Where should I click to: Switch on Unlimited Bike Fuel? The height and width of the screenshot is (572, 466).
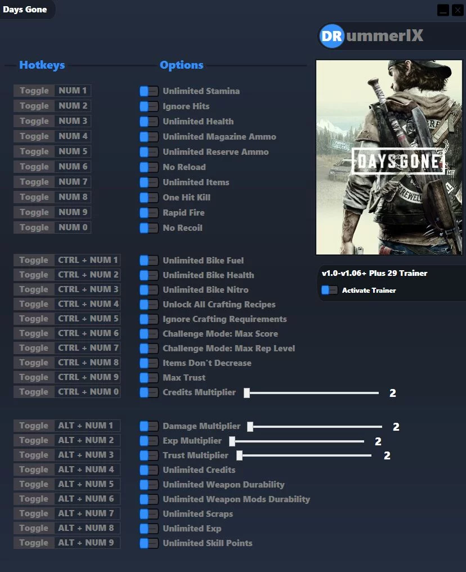click(x=149, y=260)
